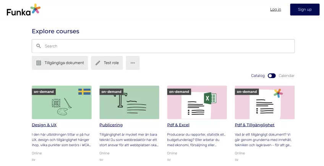Click into the Search courses field
324x166 pixels.
click(168, 46)
